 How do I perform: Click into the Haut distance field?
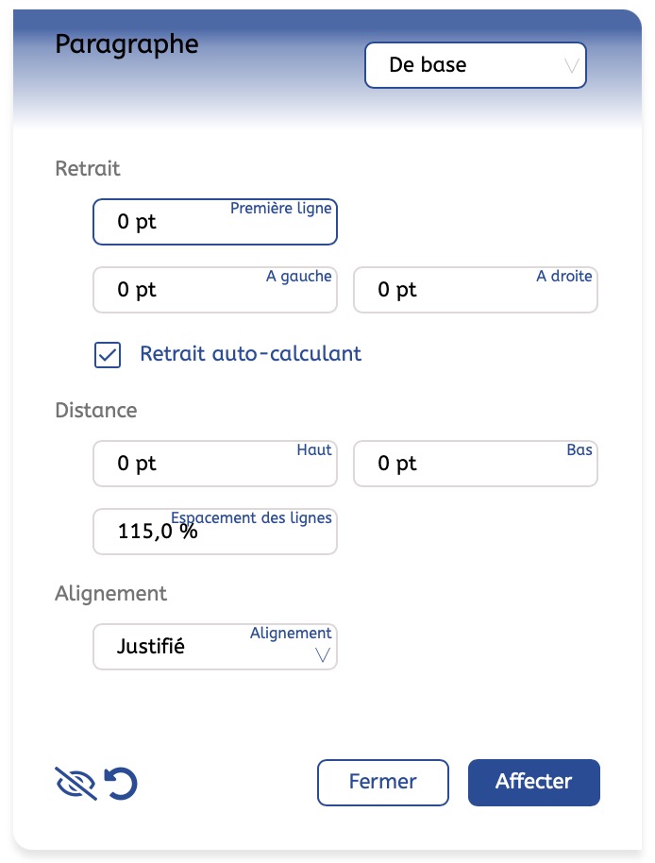click(215, 464)
